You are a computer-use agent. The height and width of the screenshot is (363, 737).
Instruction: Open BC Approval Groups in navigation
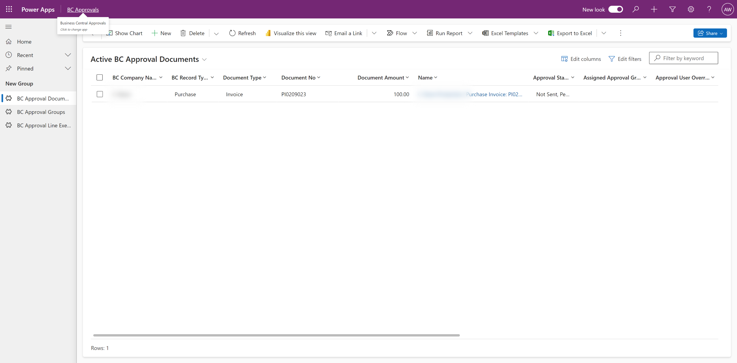(41, 112)
